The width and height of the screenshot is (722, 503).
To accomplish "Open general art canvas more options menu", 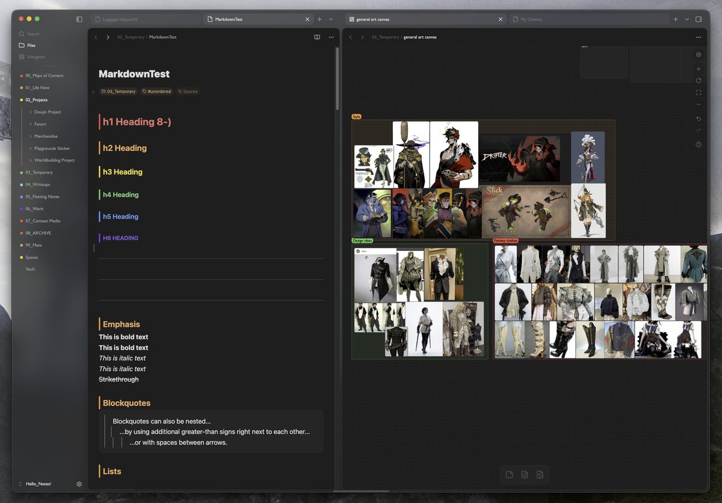I will click(699, 37).
